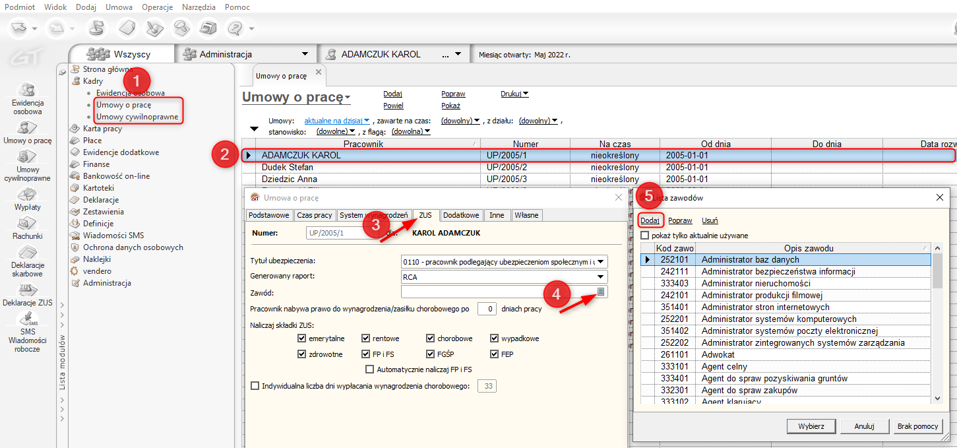Open the Operacje menu
The width and height of the screenshot is (957, 448).
pos(157,7)
